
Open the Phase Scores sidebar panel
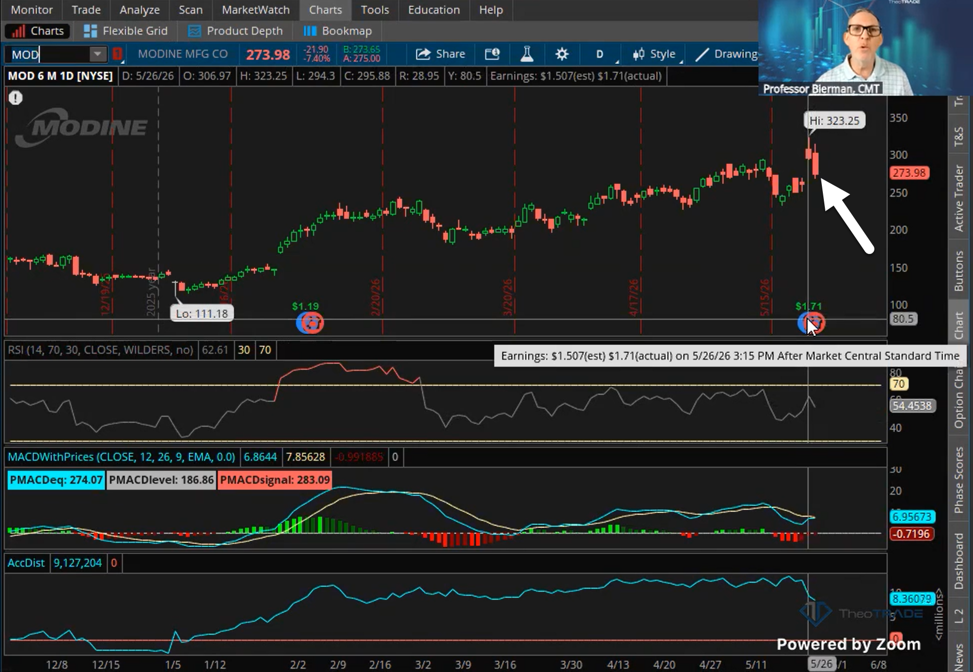958,480
